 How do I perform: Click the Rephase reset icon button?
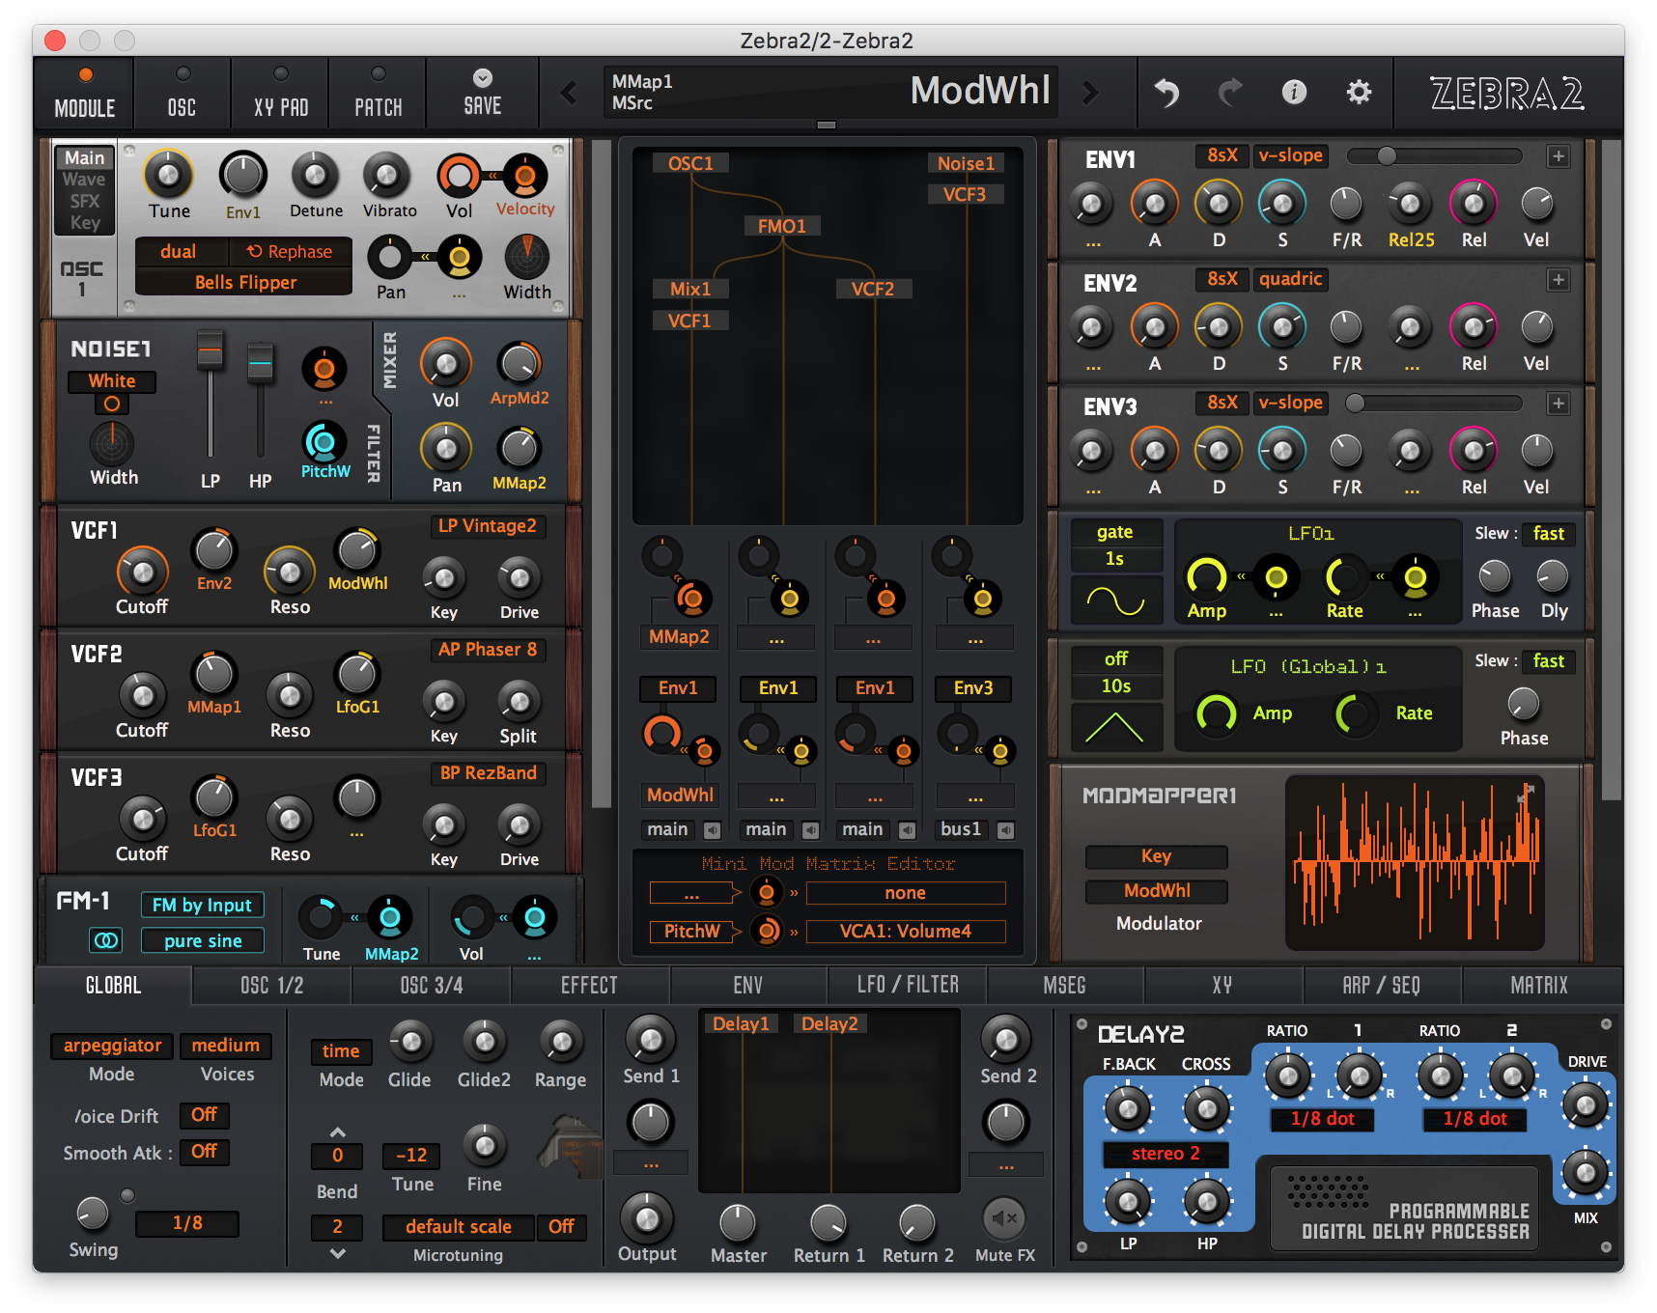291,251
